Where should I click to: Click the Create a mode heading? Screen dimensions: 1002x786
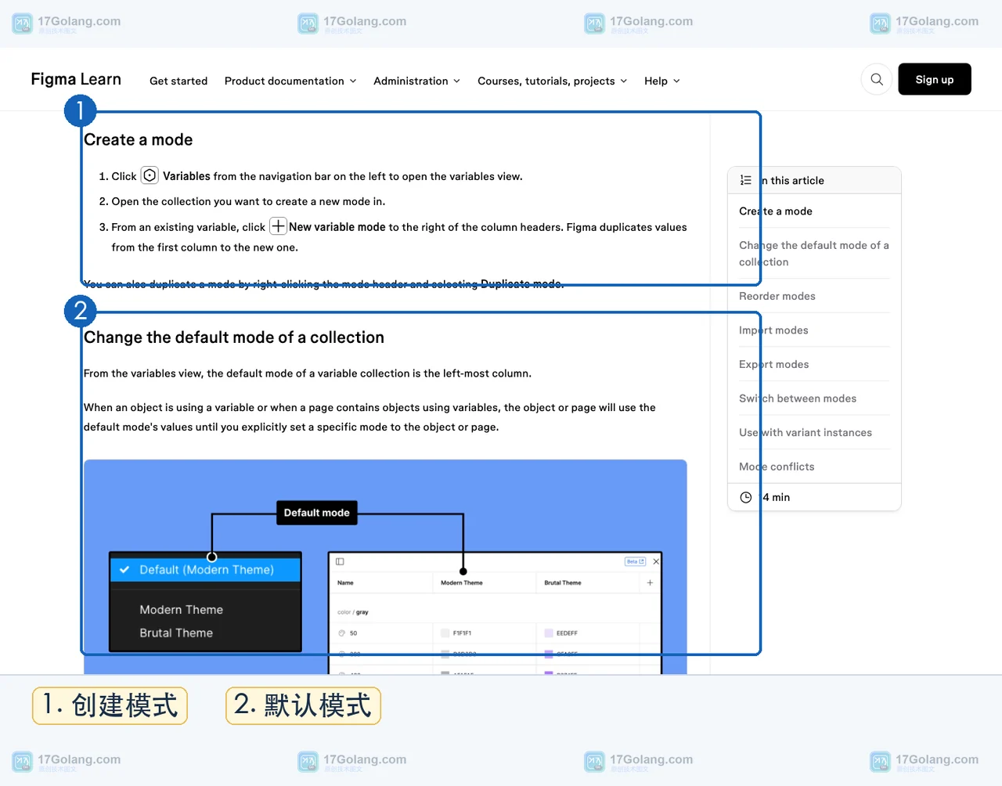pos(139,139)
